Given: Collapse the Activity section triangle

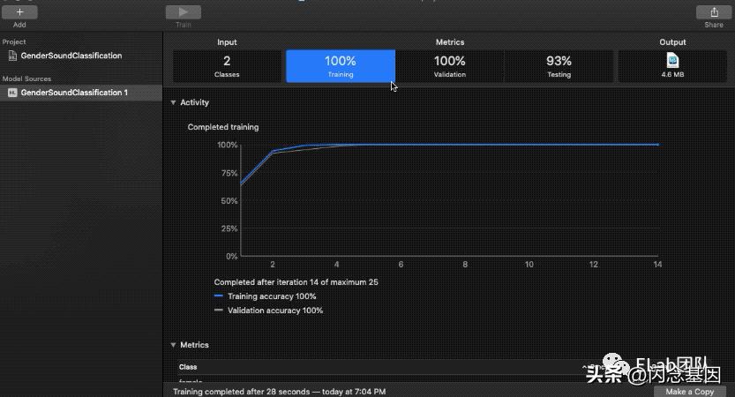Looking at the screenshot, I should tap(174, 102).
